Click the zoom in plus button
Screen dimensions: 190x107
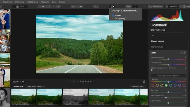58,7
